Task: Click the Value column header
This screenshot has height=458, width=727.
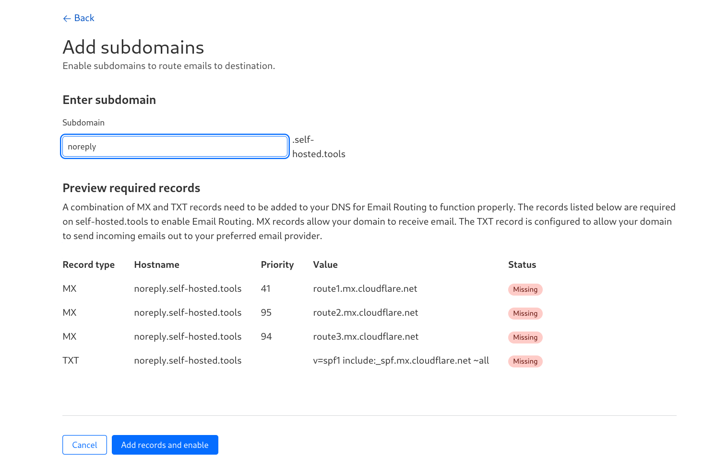Action: pos(325,265)
